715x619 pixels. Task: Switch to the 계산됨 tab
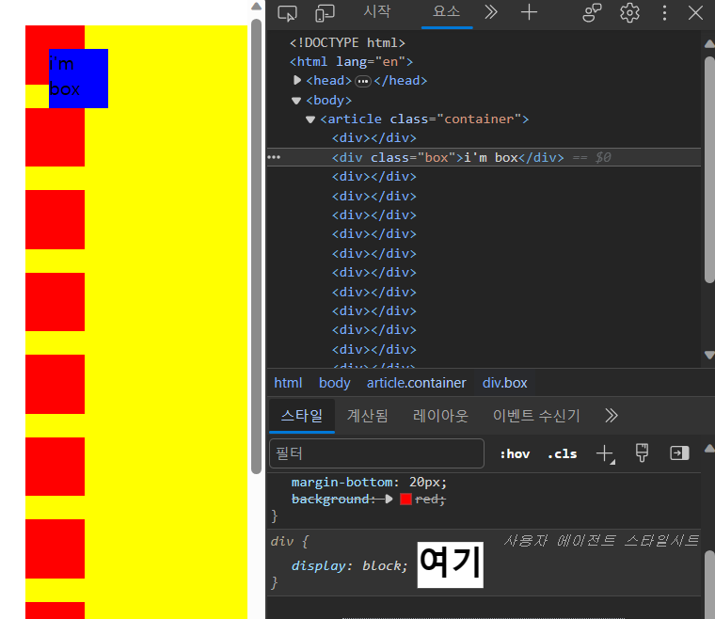(368, 416)
